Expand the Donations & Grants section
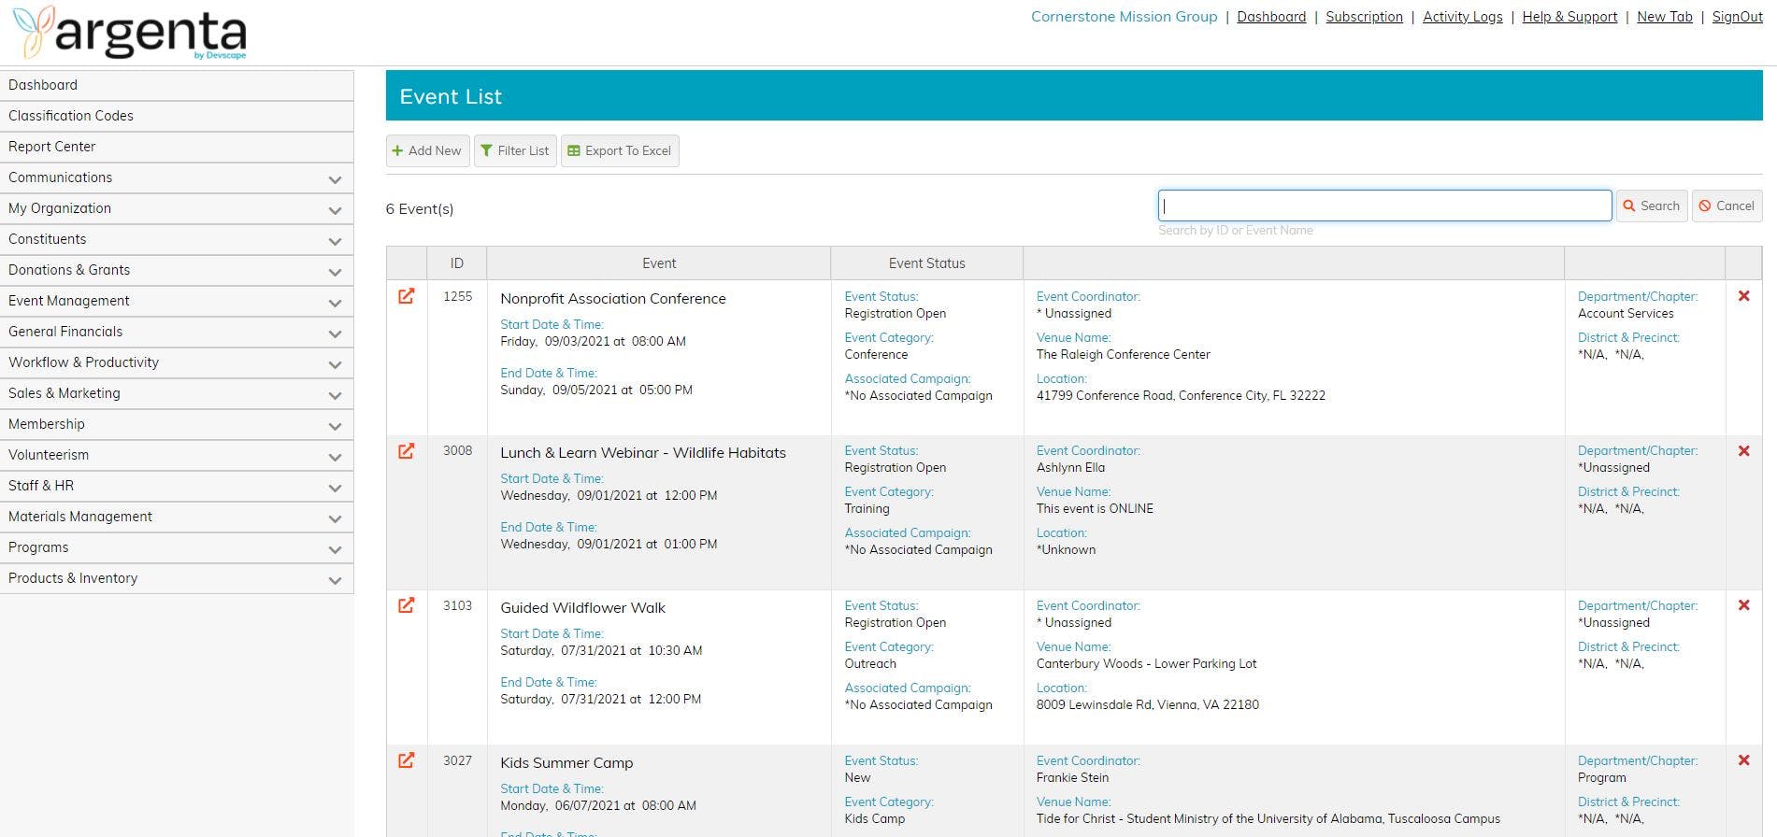The image size is (1777, 837). click(x=177, y=270)
